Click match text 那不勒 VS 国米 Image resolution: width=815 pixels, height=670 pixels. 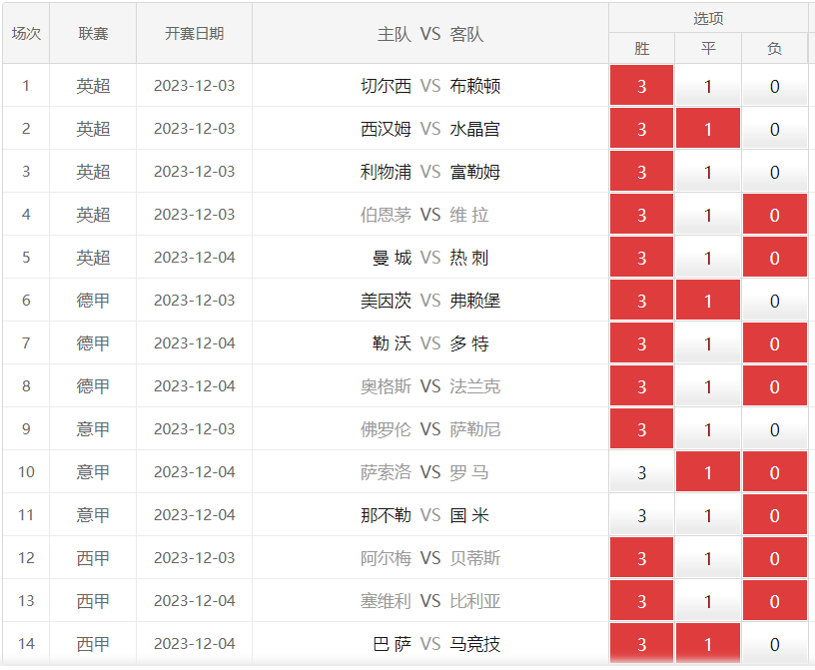[x=425, y=515]
